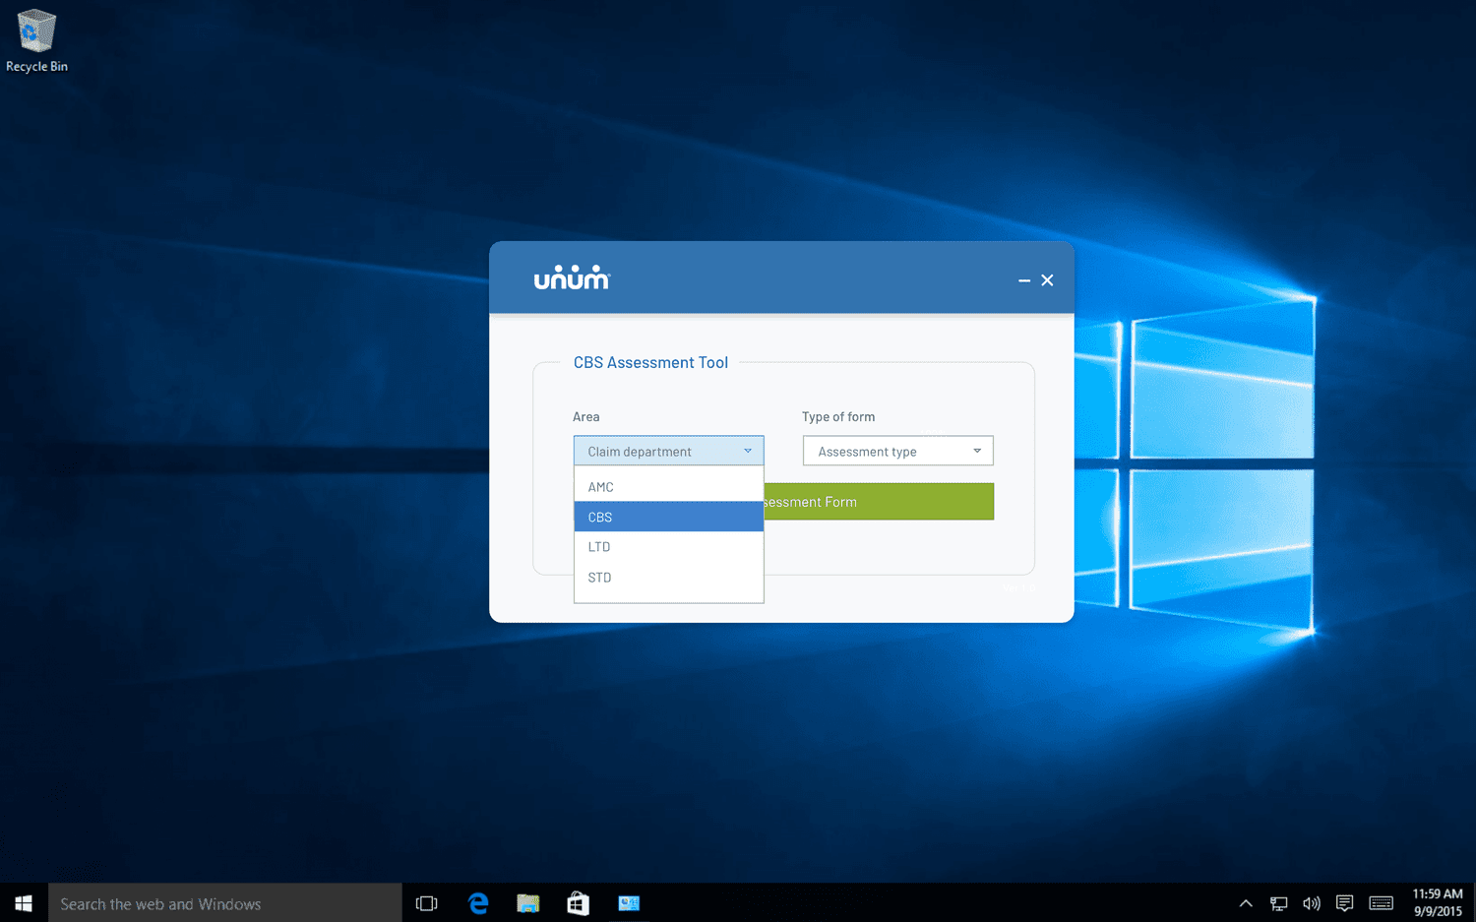Click the green Assessment Form button
Screen dimensions: 1476x922
tap(879, 502)
